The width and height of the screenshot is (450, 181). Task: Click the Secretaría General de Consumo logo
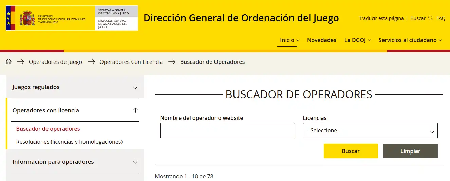[x=117, y=18]
